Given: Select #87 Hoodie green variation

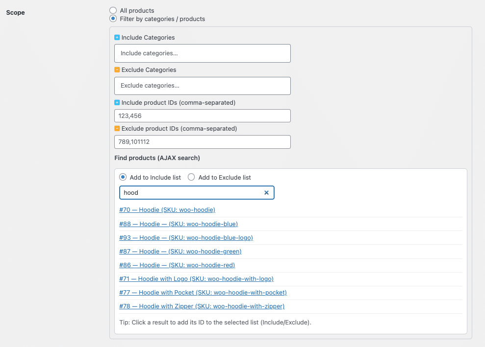Looking at the screenshot, I should point(180,251).
